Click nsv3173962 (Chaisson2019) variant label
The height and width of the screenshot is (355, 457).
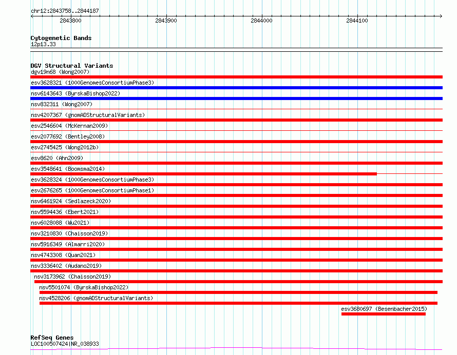tap(72, 277)
